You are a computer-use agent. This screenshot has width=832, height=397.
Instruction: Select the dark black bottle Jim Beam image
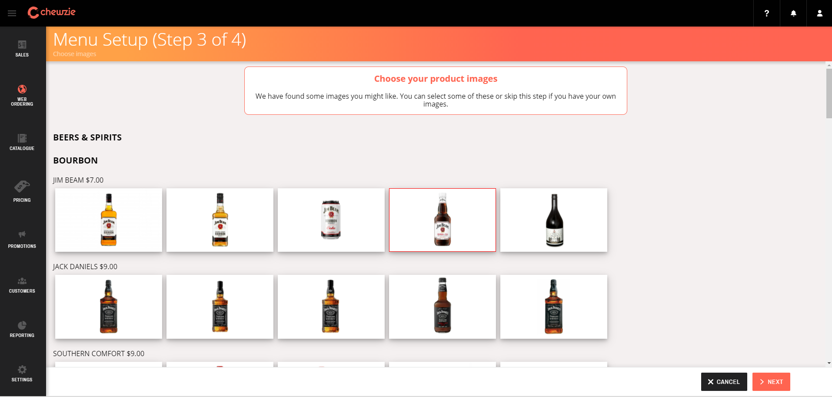554,220
